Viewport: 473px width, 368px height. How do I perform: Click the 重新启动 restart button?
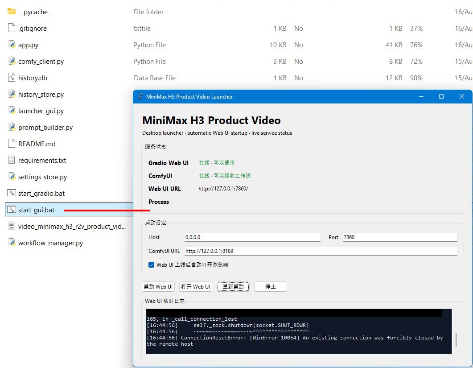point(233,286)
